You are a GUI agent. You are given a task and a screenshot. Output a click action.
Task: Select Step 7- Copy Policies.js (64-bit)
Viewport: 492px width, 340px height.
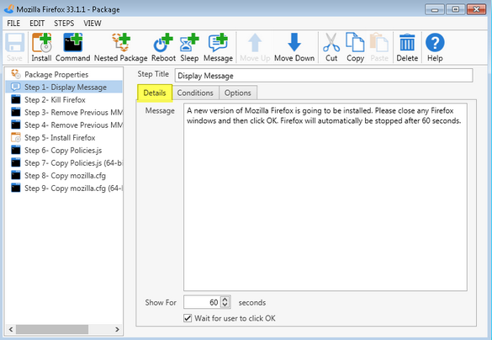pos(64,163)
